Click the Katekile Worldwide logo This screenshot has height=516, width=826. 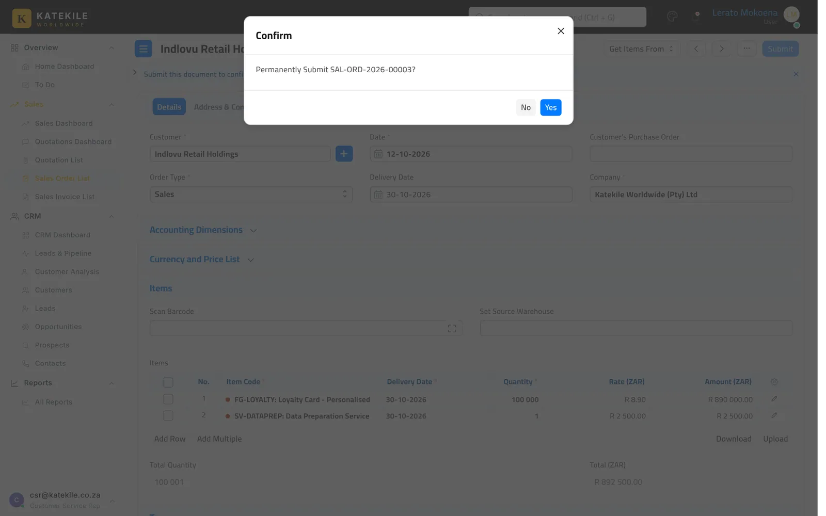point(50,18)
